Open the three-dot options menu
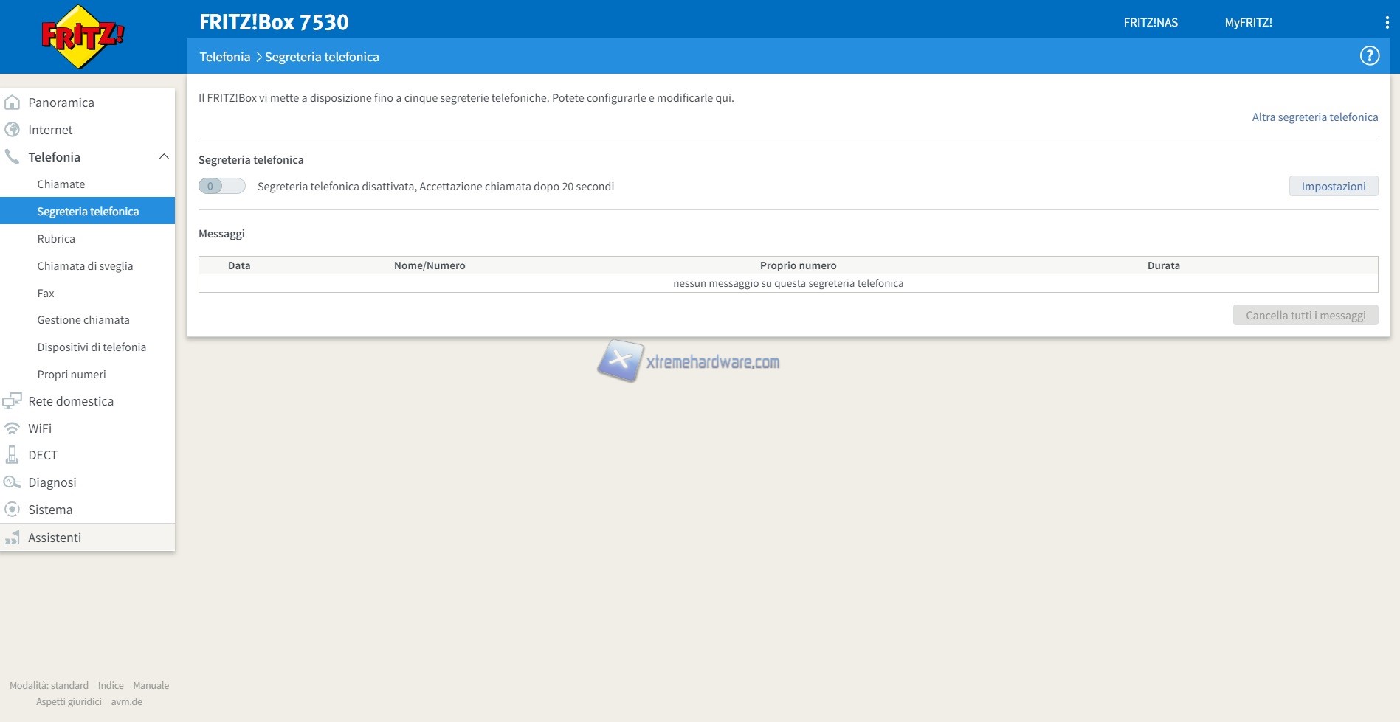 pos(1387,23)
